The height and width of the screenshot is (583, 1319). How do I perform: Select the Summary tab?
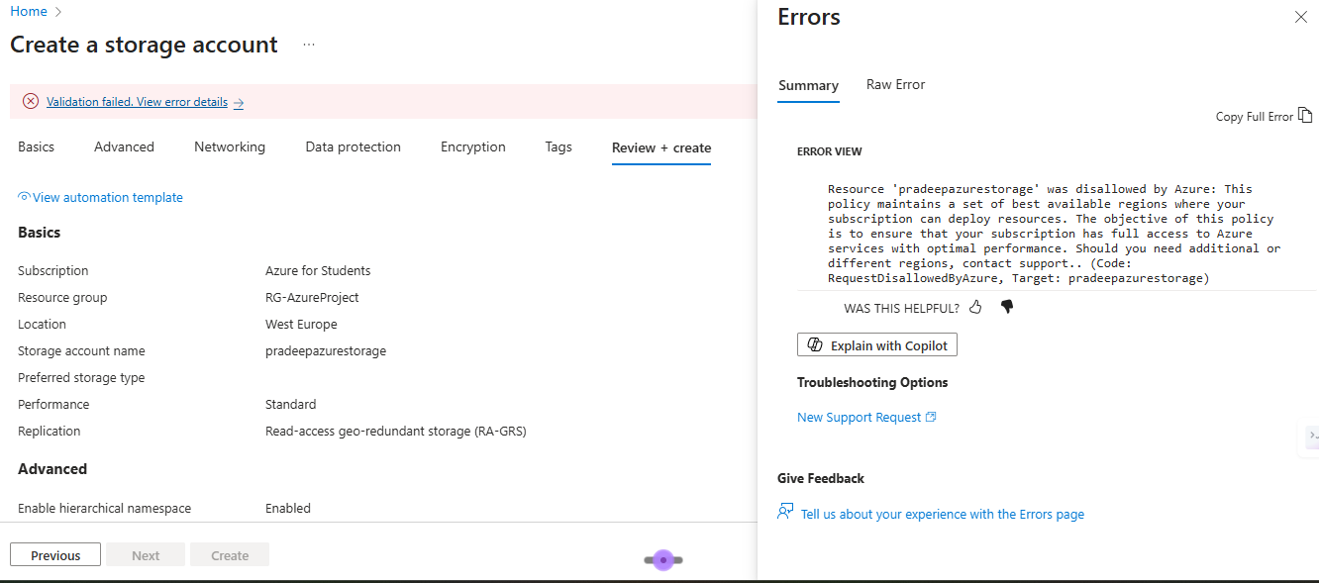[x=808, y=85]
